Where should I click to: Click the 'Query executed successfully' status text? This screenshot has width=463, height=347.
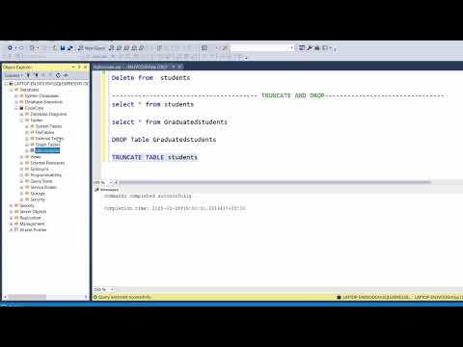[x=124, y=297]
